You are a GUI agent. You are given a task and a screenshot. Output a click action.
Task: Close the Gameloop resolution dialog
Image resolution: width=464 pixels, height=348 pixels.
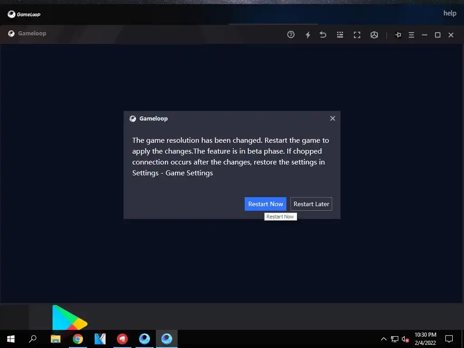point(333,118)
